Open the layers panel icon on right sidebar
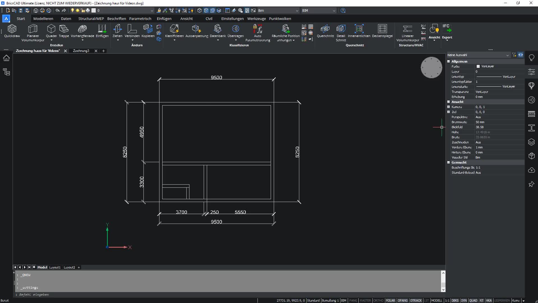Viewport: 538px width, 303px height. 532,142
